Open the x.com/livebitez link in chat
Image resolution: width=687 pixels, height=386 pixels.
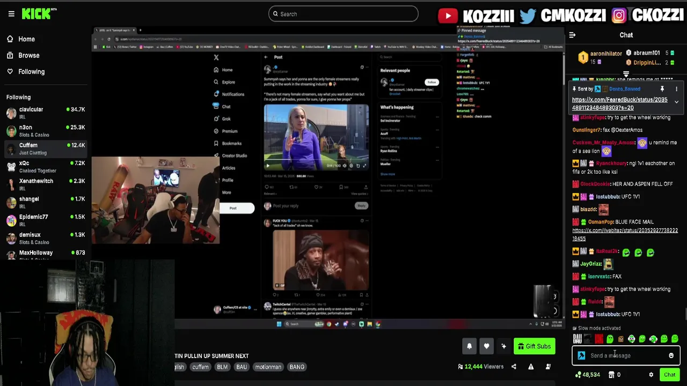coord(625,234)
